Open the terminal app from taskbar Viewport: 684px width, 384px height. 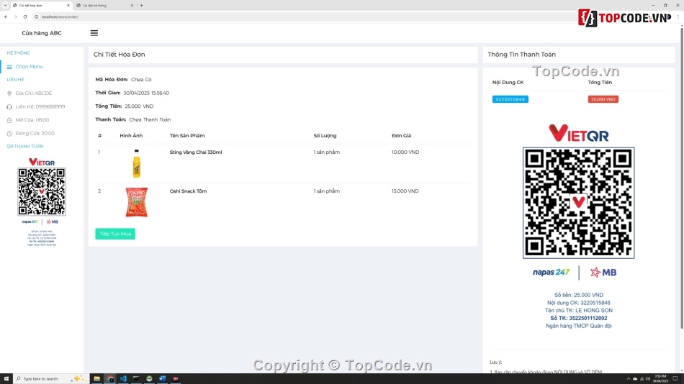pos(136,379)
